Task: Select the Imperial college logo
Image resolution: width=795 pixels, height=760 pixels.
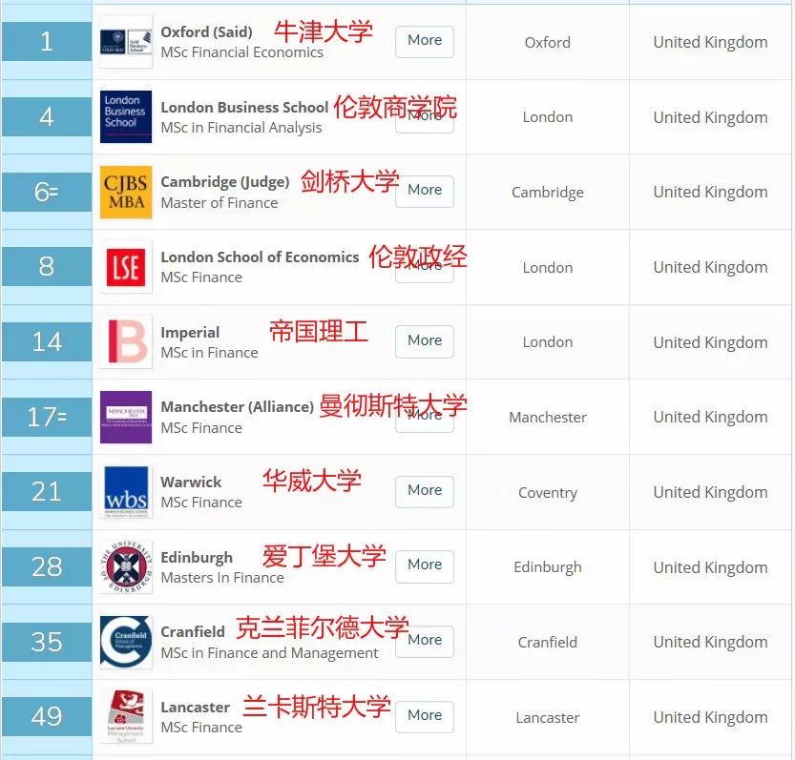Action: (x=125, y=341)
